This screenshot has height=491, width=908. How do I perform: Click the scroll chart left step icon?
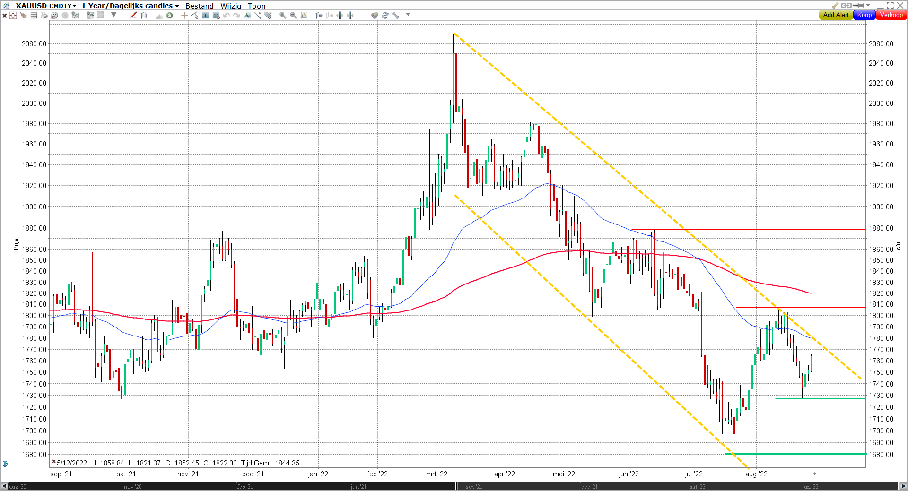(330, 15)
